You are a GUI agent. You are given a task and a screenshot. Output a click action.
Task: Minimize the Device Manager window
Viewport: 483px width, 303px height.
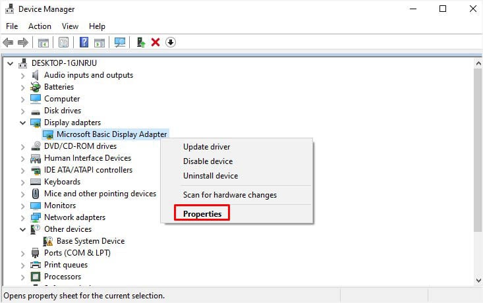tap(413, 9)
